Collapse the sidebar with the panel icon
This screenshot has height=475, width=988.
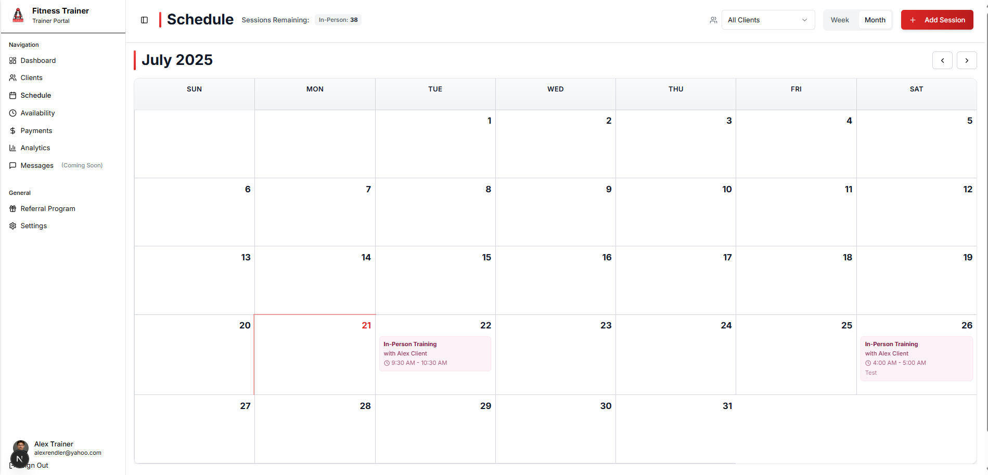click(144, 20)
